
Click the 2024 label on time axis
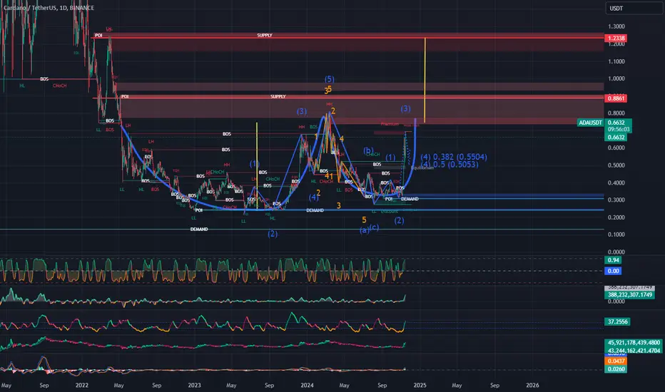coord(307,385)
